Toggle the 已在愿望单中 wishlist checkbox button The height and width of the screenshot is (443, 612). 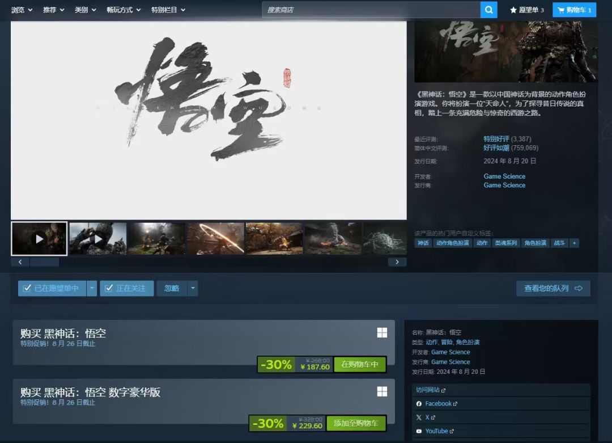point(52,288)
